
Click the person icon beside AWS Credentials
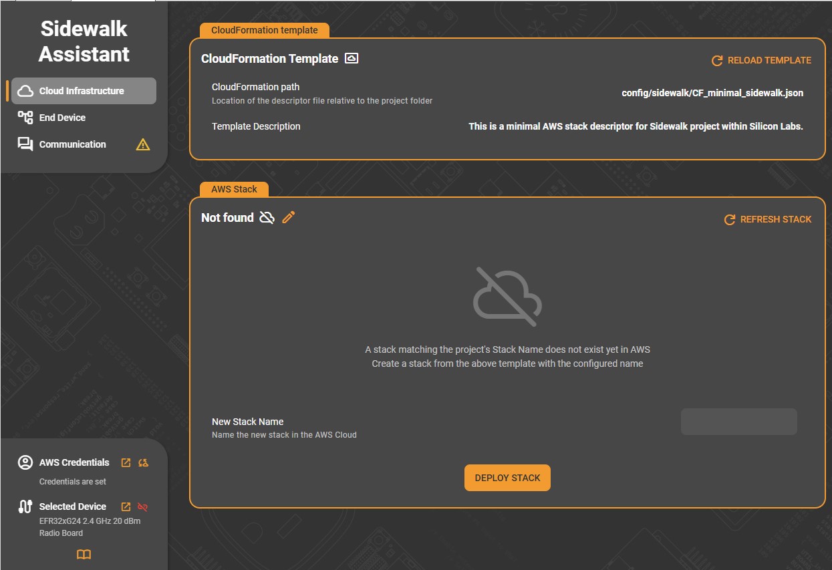tap(24, 462)
